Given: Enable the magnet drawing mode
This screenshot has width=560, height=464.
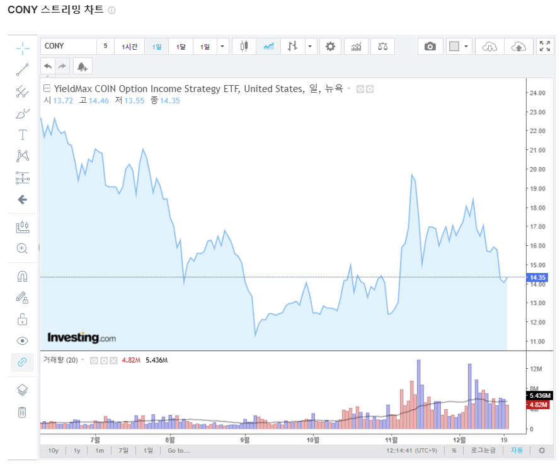Looking at the screenshot, I should point(22,275).
